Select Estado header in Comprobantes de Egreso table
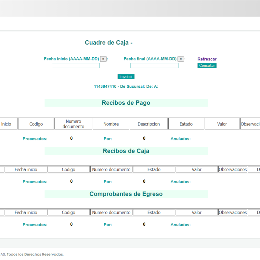This screenshot has height=260, width=260. coord(154,212)
